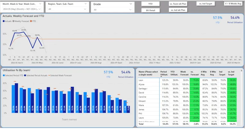Click the Total row label
Viewport: 245px width, 129px height.
click(x=141, y=124)
